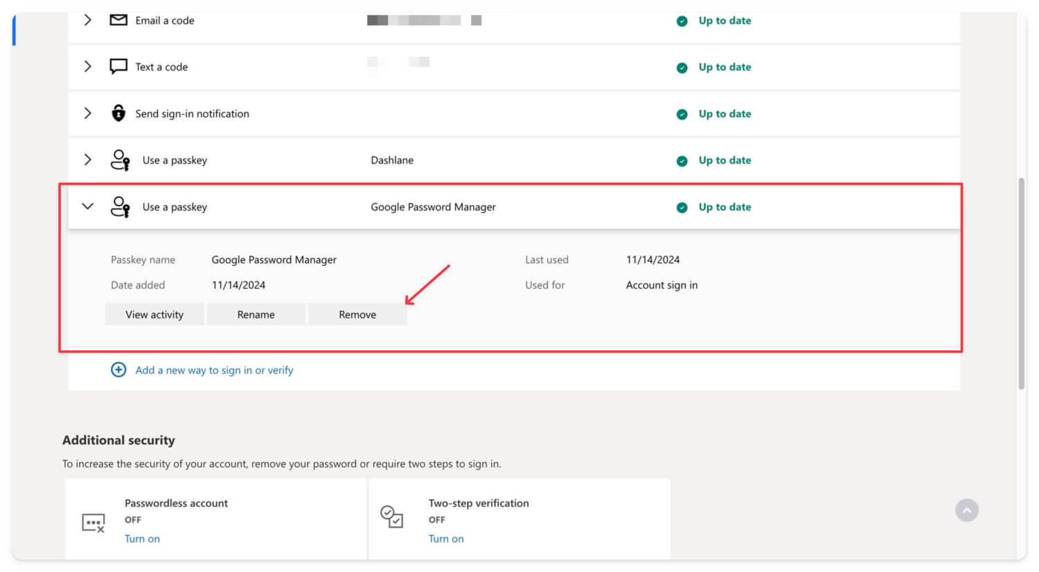Screen dimensions: 1039x572
Task: Click the scroll-to-top round arrow button
Action: (967, 510)
